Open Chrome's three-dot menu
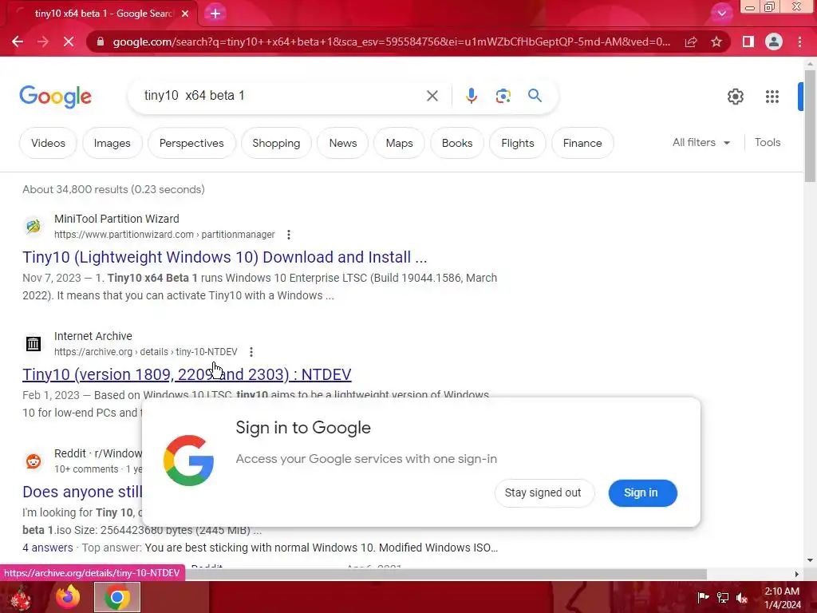 (x=799, y=42)
